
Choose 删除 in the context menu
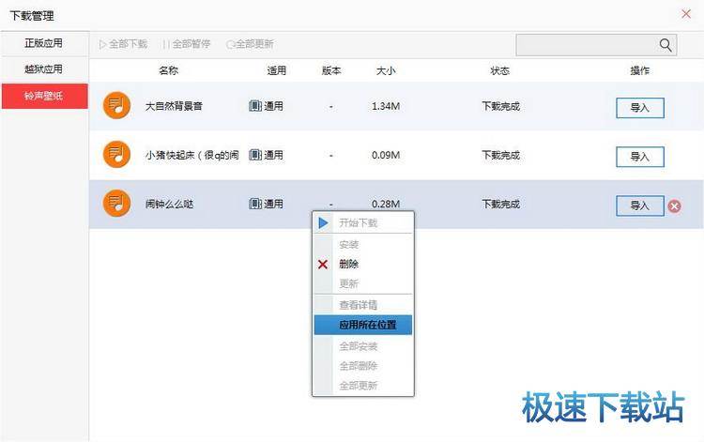[362, 264]
